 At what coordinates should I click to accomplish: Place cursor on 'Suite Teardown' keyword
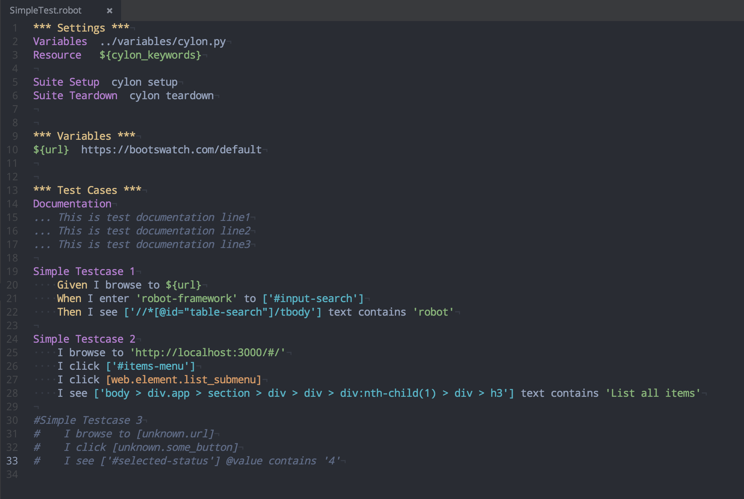75,95
